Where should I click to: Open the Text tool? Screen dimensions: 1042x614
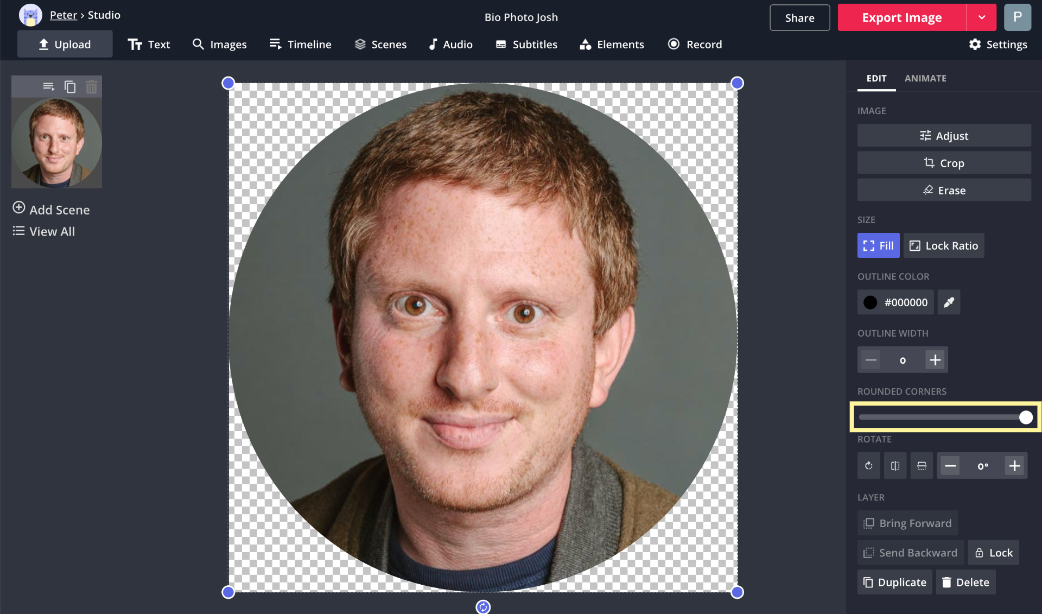click(149, 45)
